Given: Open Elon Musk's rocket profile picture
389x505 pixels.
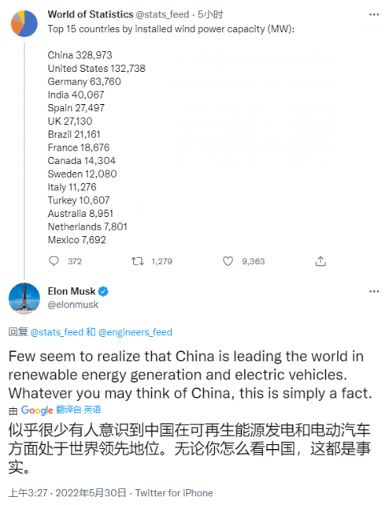Looking at the screenshot, I should (24, 298).
